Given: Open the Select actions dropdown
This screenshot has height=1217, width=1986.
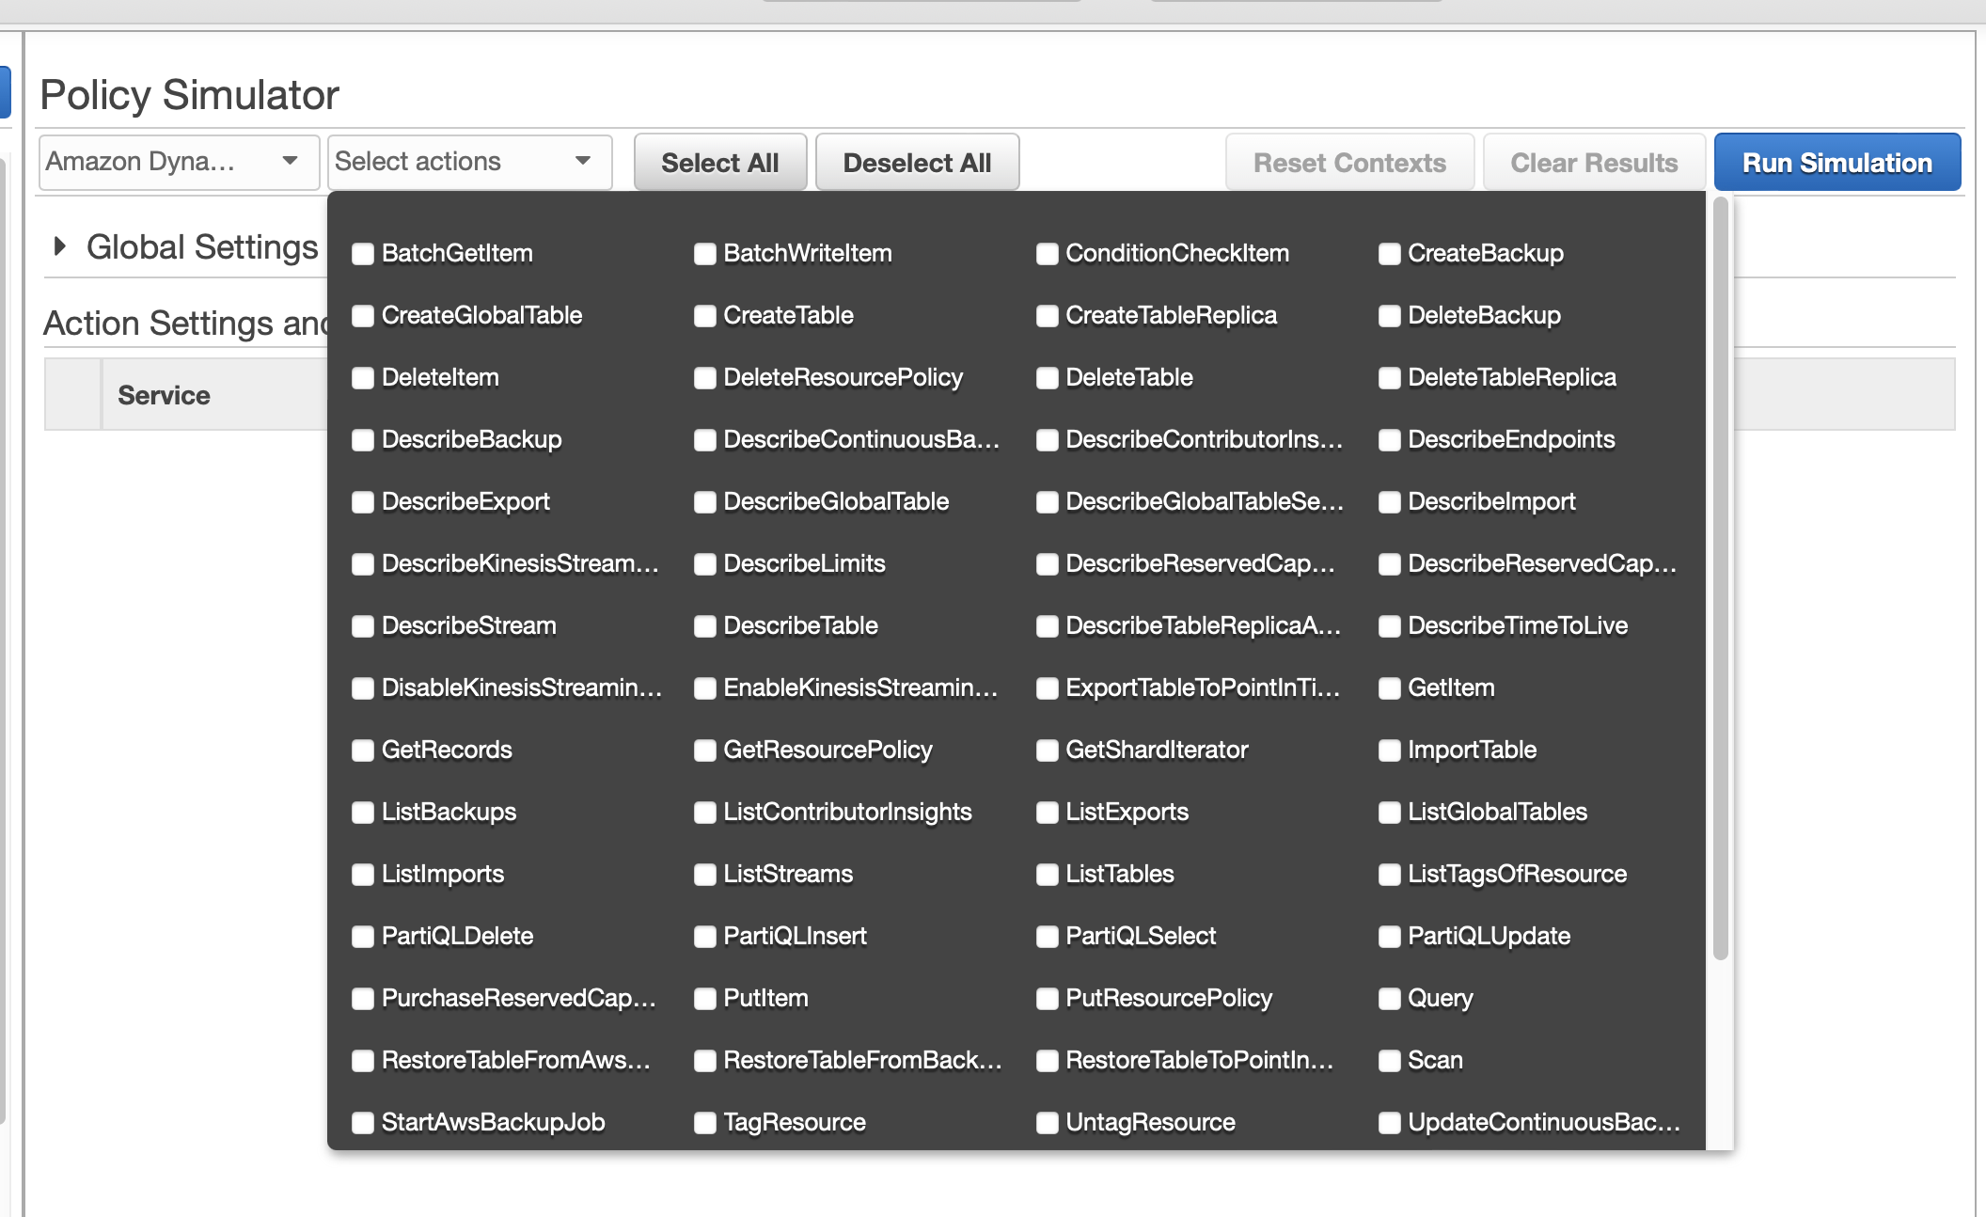Looking at the screenshot, I should click(x=469, y=162).
